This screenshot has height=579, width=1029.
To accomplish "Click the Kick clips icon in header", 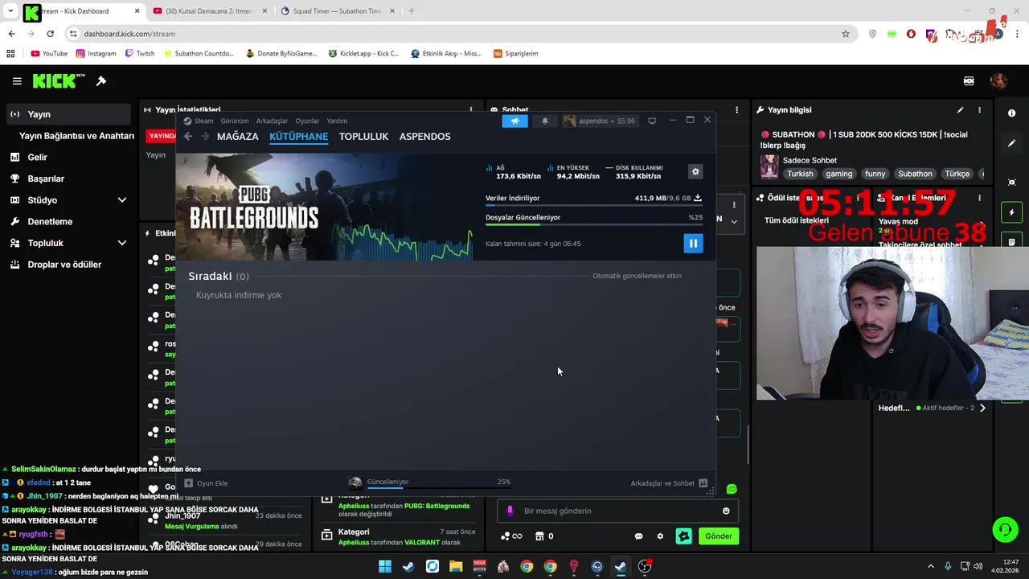I will pos(969,81).
